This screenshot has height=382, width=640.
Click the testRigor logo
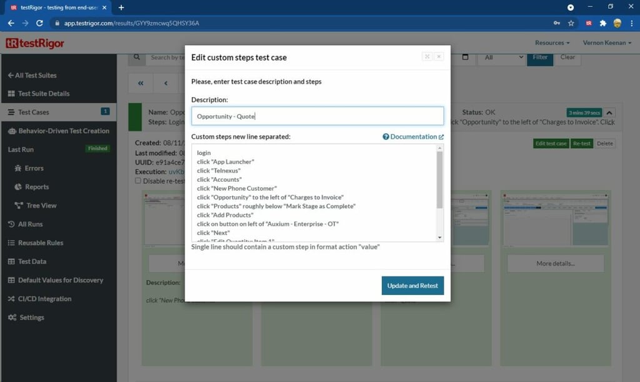tap(35, 43)
